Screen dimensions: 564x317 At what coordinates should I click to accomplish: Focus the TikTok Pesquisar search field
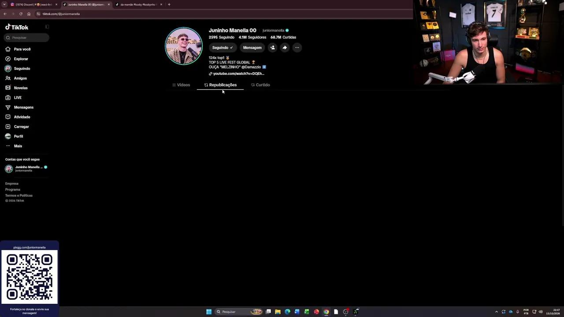26,37
